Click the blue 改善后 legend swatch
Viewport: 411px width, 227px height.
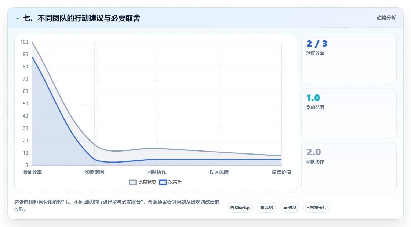(163, 182)
